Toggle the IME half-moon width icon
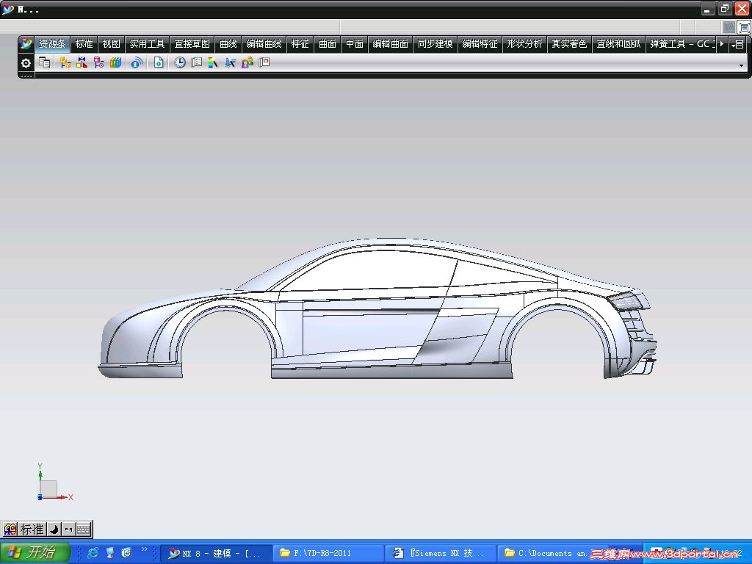This screenshot has height=564, width=752. click(54, 529)
